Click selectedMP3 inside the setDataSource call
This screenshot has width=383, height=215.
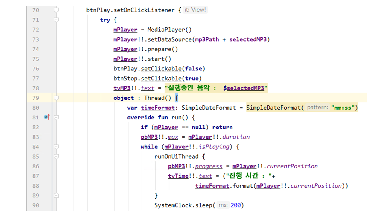pos(248,39)
